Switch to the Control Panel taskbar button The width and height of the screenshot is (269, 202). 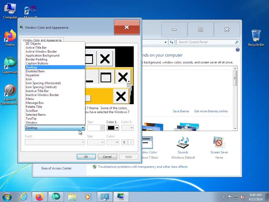pos(105,197)
